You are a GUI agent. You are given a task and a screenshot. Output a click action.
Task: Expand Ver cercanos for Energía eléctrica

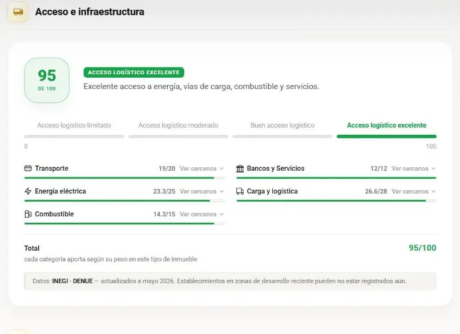point(202,191)
